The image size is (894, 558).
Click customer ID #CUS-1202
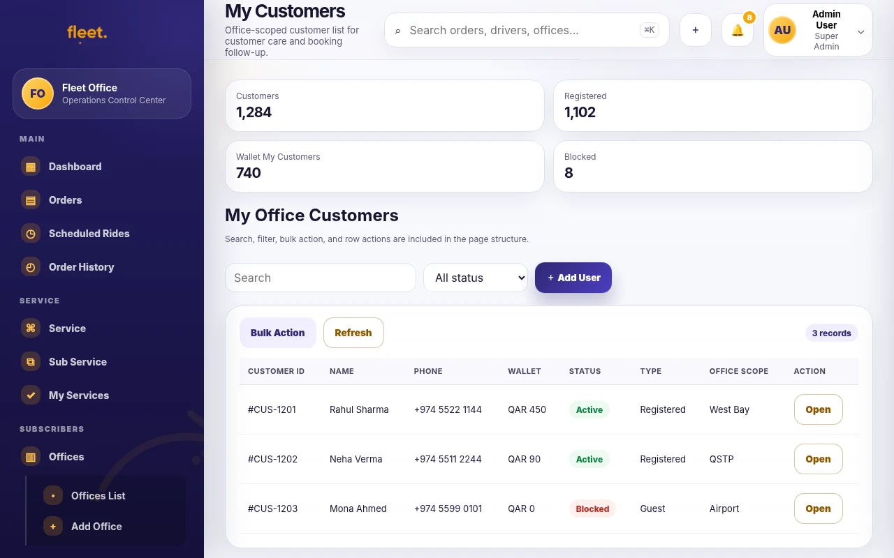(272, 459)
